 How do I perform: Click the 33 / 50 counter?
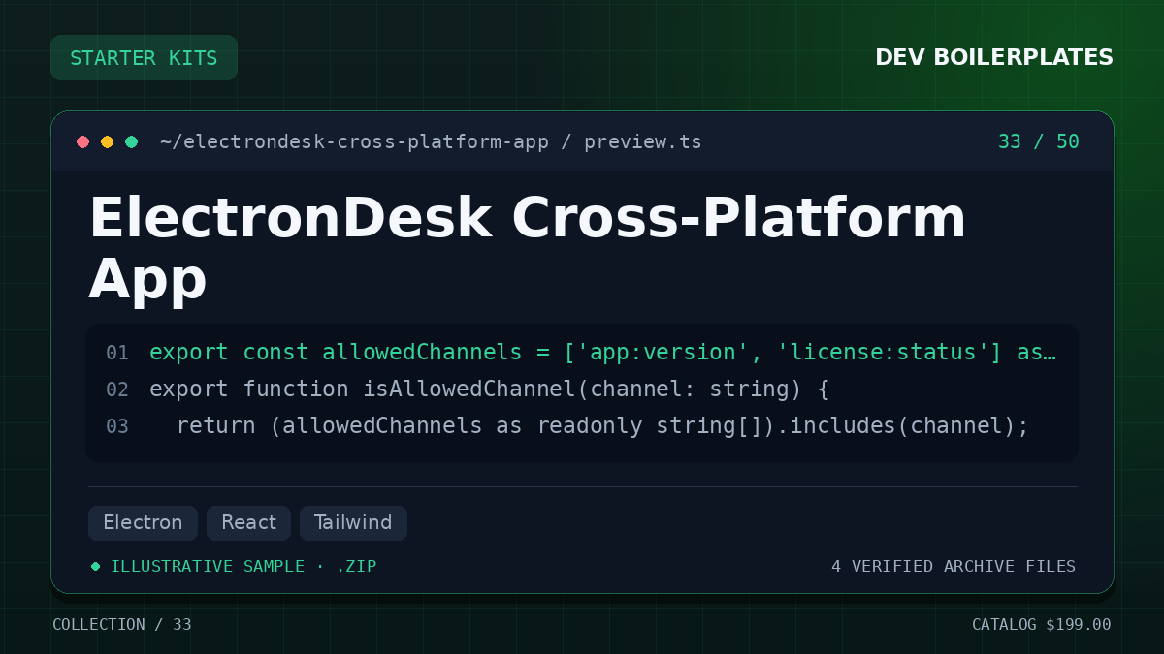(x=1039, y=142)
